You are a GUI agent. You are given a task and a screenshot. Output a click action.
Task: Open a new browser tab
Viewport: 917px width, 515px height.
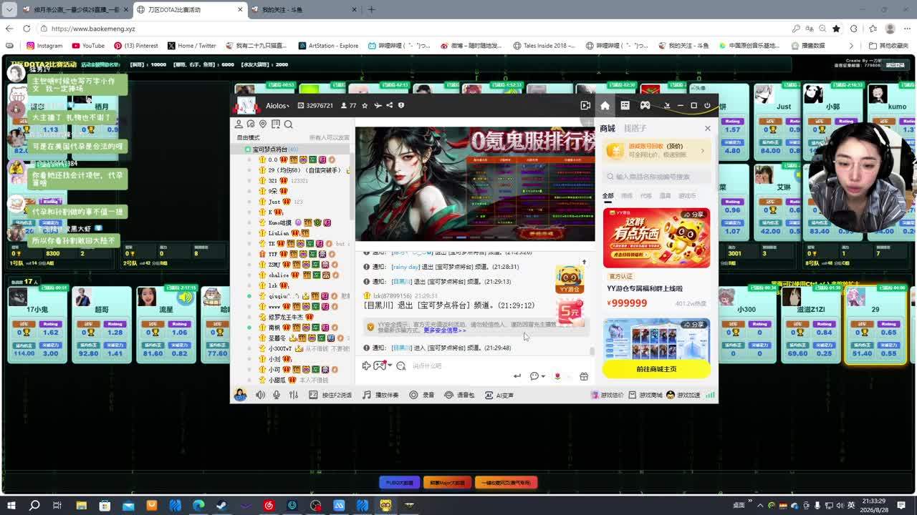[x=371, y=10]
